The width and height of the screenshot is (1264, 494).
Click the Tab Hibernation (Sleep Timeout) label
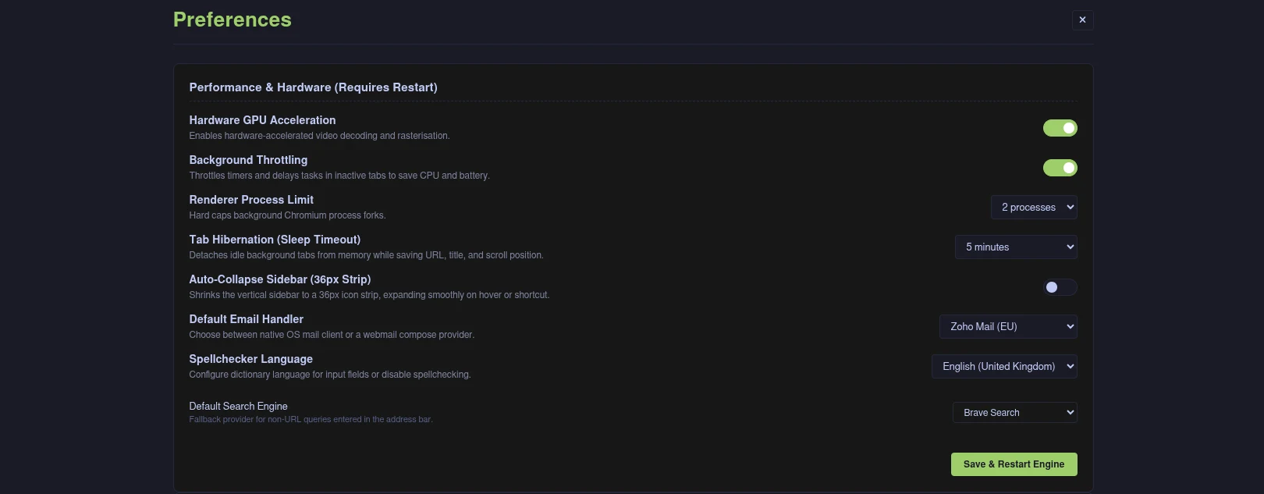tap(275, 240)
